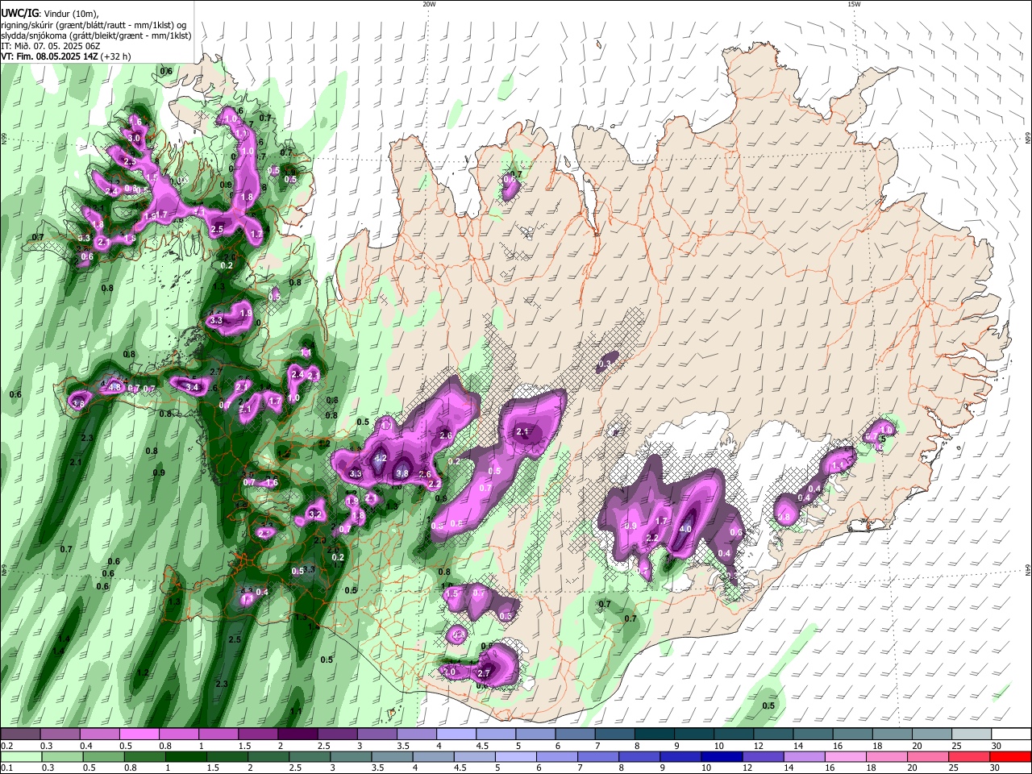Pick the red swatch labeled 30 in rain legend
Viewport: 1032px width, 774px height.
click(x=1010, y=757)
